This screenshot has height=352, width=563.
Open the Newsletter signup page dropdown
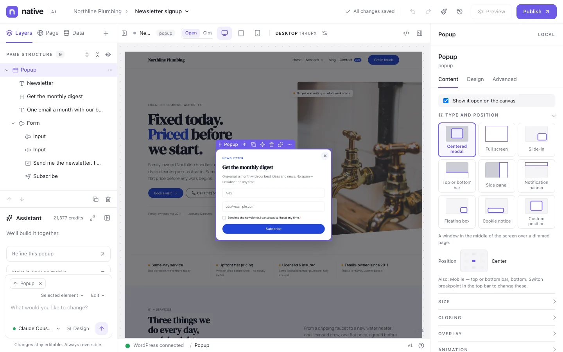[162, 11]
